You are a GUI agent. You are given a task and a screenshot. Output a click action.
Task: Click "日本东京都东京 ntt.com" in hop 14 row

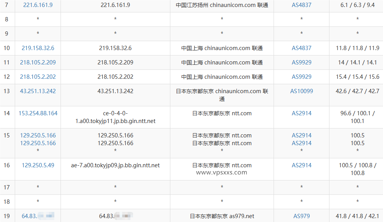(x=222, y=113)
